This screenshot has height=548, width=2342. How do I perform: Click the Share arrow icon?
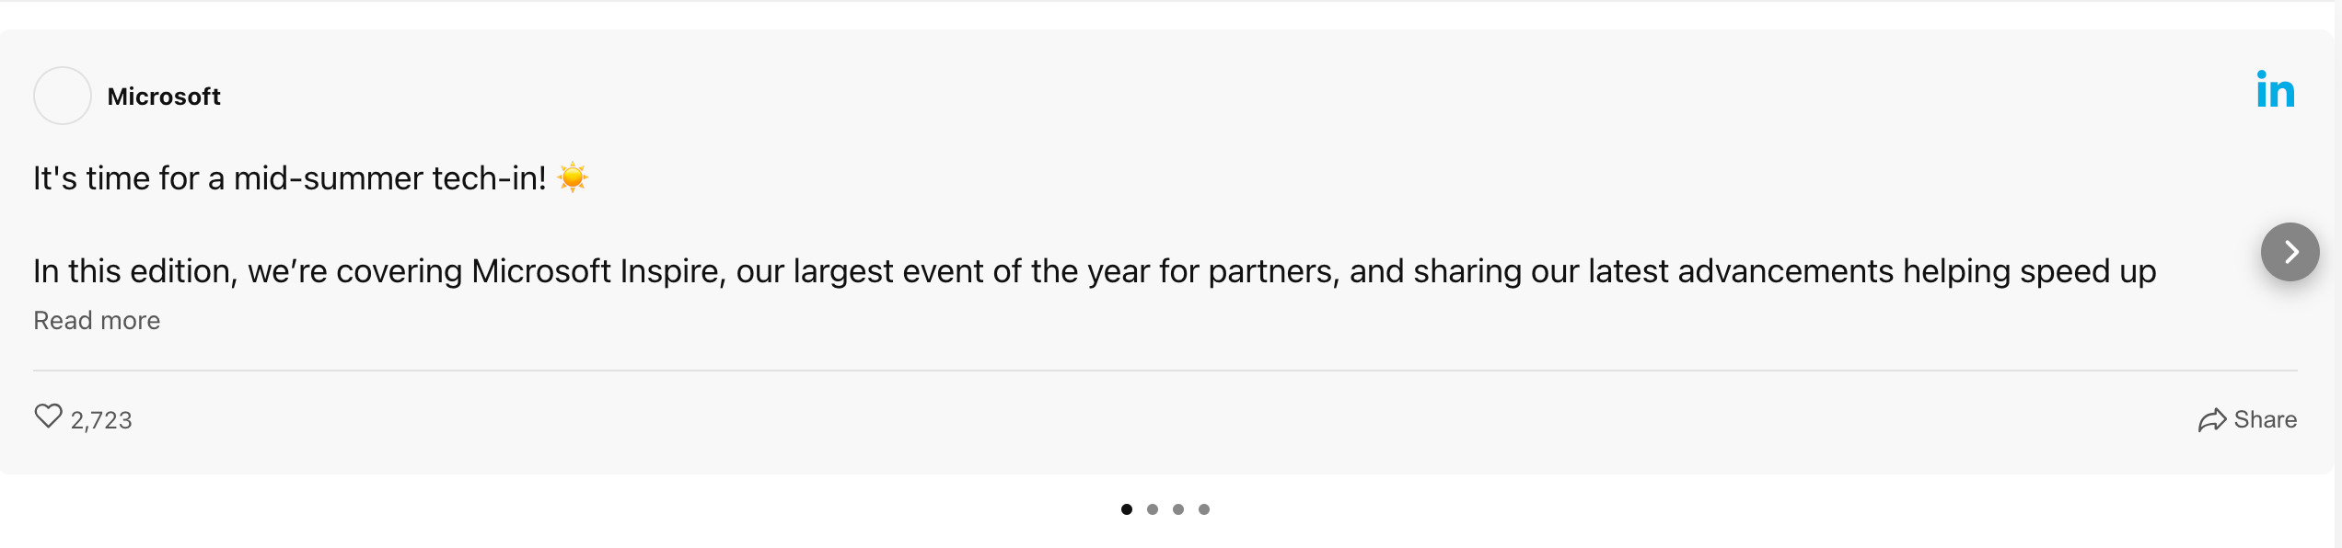[x=2214, y=418]
